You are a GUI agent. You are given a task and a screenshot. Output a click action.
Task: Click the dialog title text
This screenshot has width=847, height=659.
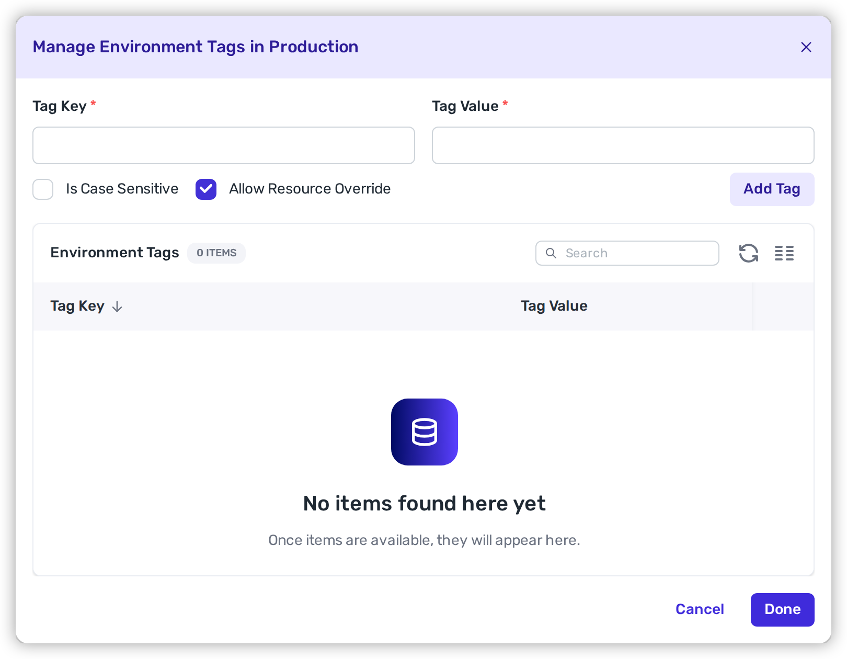(196, 47)
